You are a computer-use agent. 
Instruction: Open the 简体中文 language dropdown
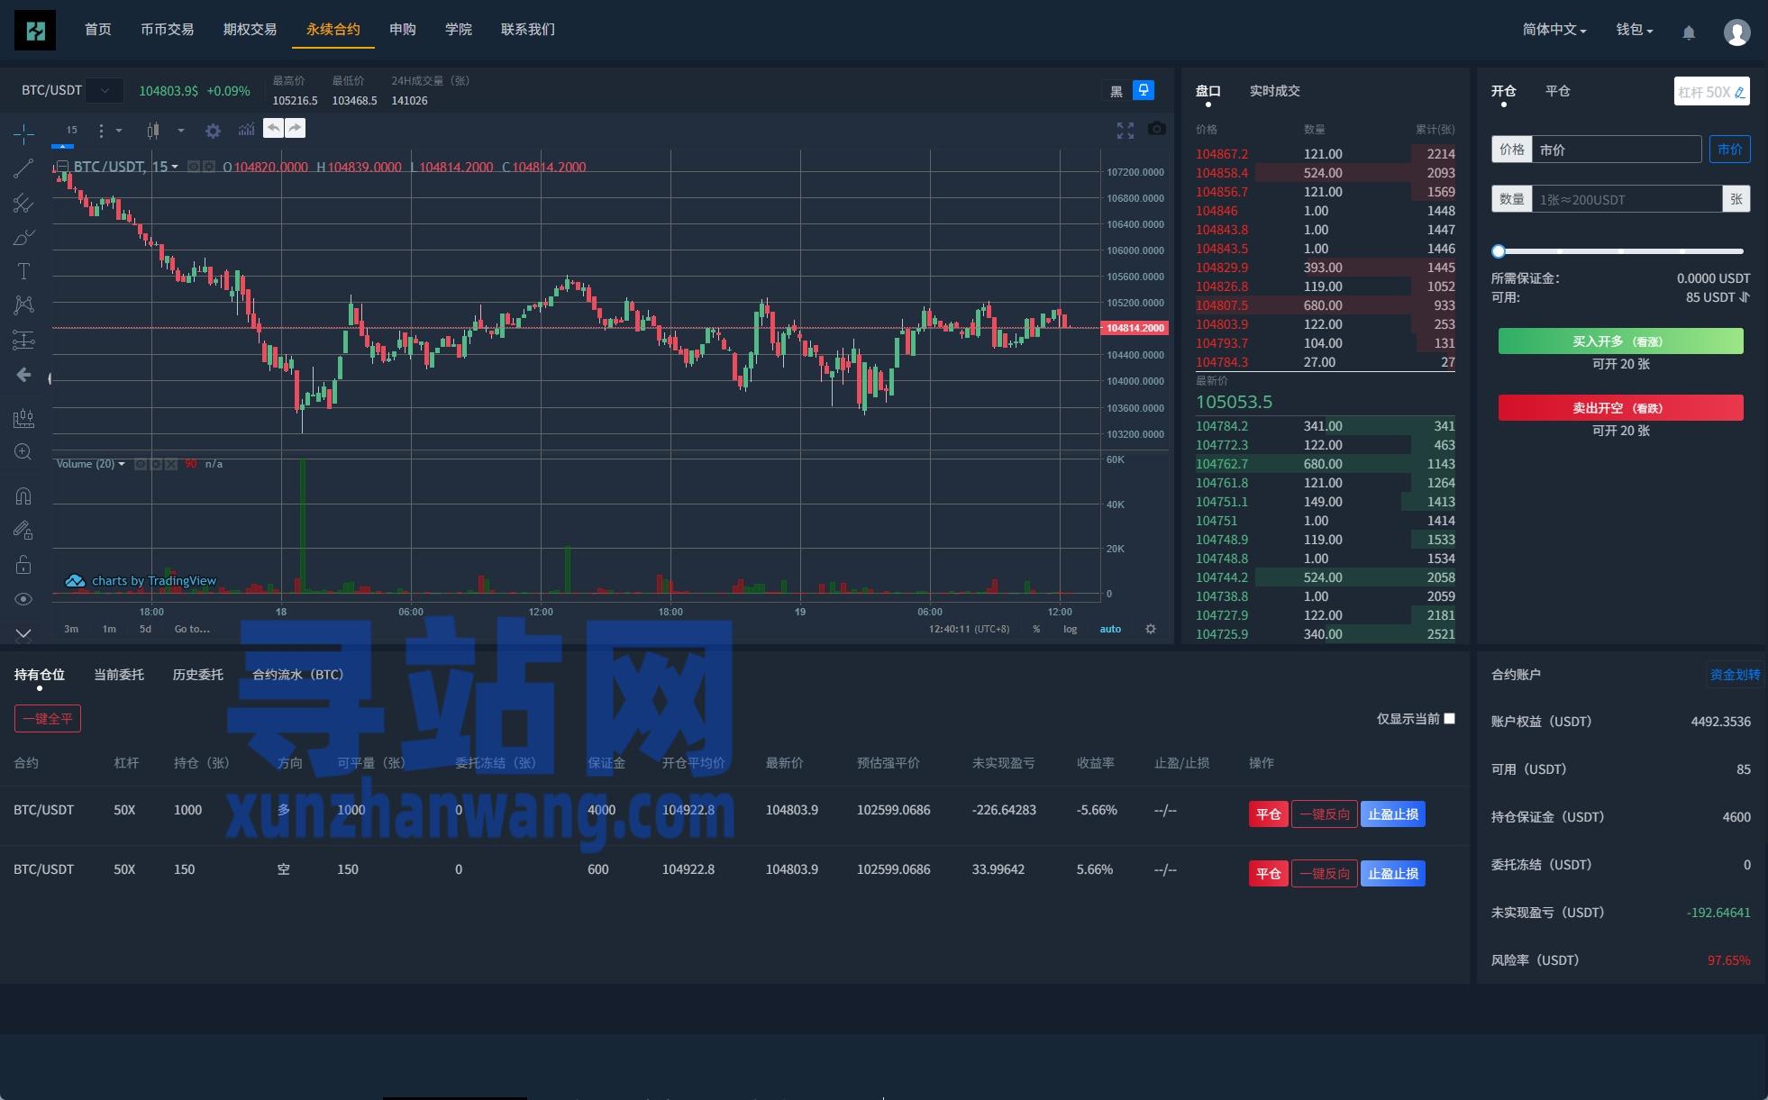coord(1554,30)
